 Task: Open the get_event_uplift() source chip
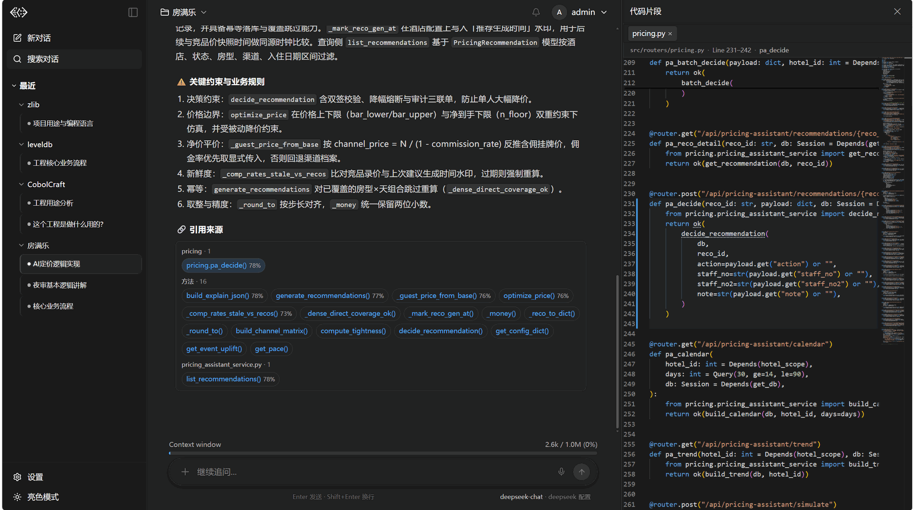pyautogui.click(x=214, y=349)
